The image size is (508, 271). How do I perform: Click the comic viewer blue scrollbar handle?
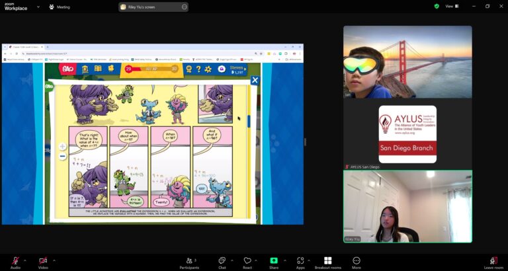click(249, 122)
